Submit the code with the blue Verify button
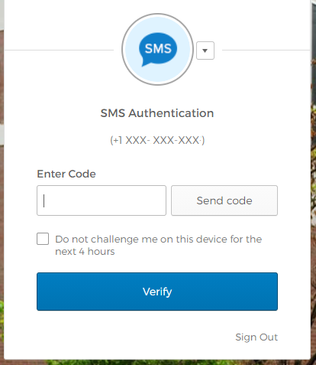Viewport: 316px width, 365px height. point(157,292)
